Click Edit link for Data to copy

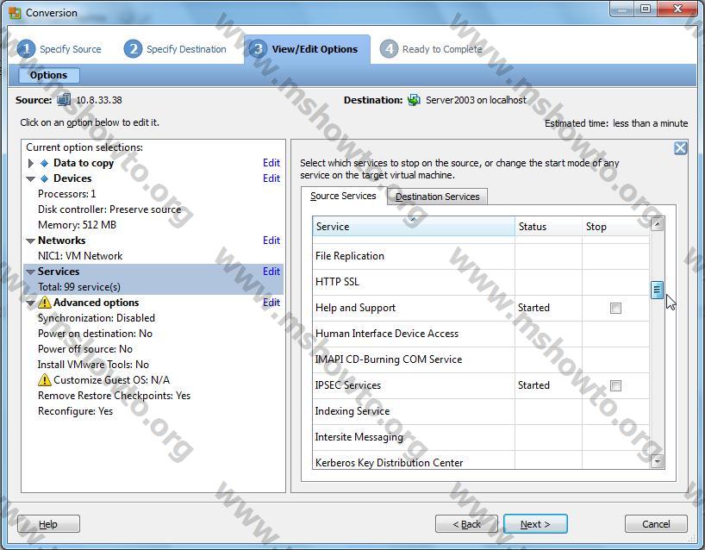[271, 163]
